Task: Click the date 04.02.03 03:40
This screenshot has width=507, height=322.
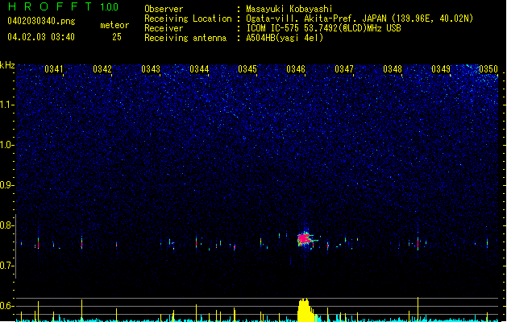Action: (41, 37)
